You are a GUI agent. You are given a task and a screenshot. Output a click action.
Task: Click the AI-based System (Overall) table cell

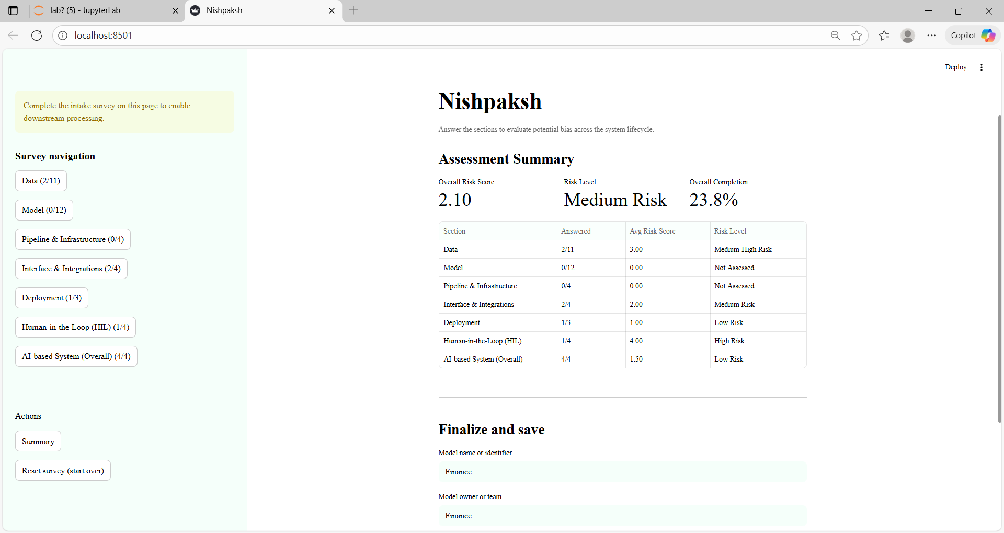coord(498,359)
